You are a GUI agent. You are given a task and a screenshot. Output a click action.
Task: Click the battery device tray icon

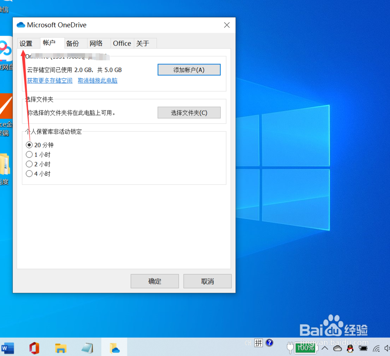click(x=363, y=348)
